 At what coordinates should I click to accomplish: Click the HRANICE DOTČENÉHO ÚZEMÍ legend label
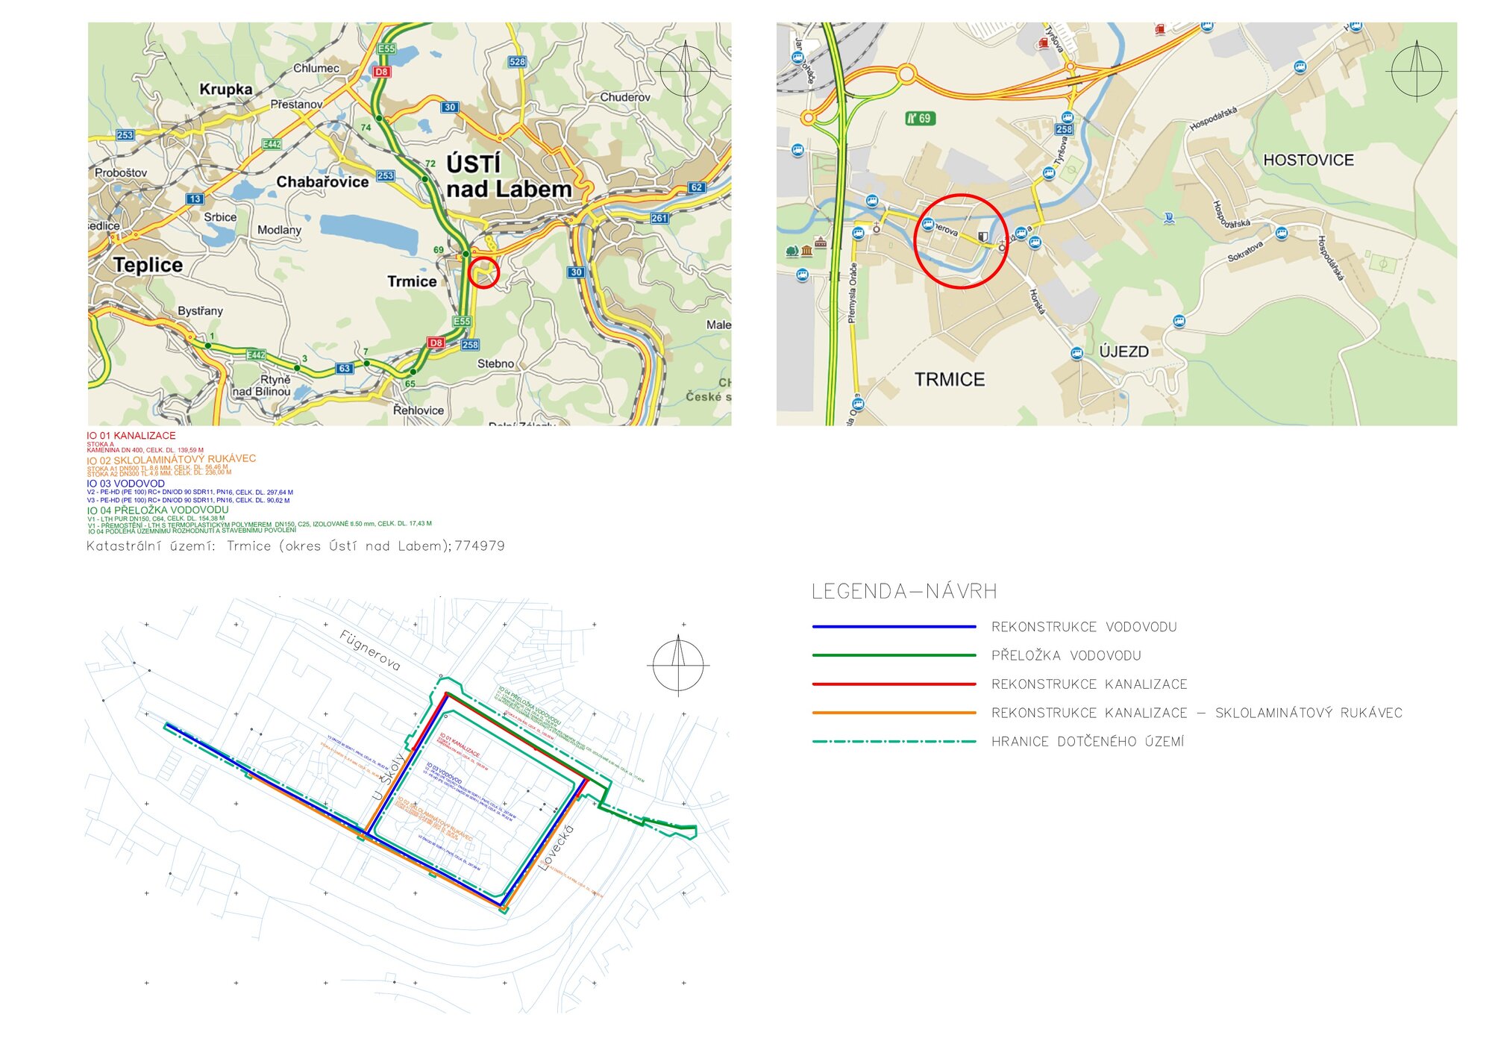1088,741
